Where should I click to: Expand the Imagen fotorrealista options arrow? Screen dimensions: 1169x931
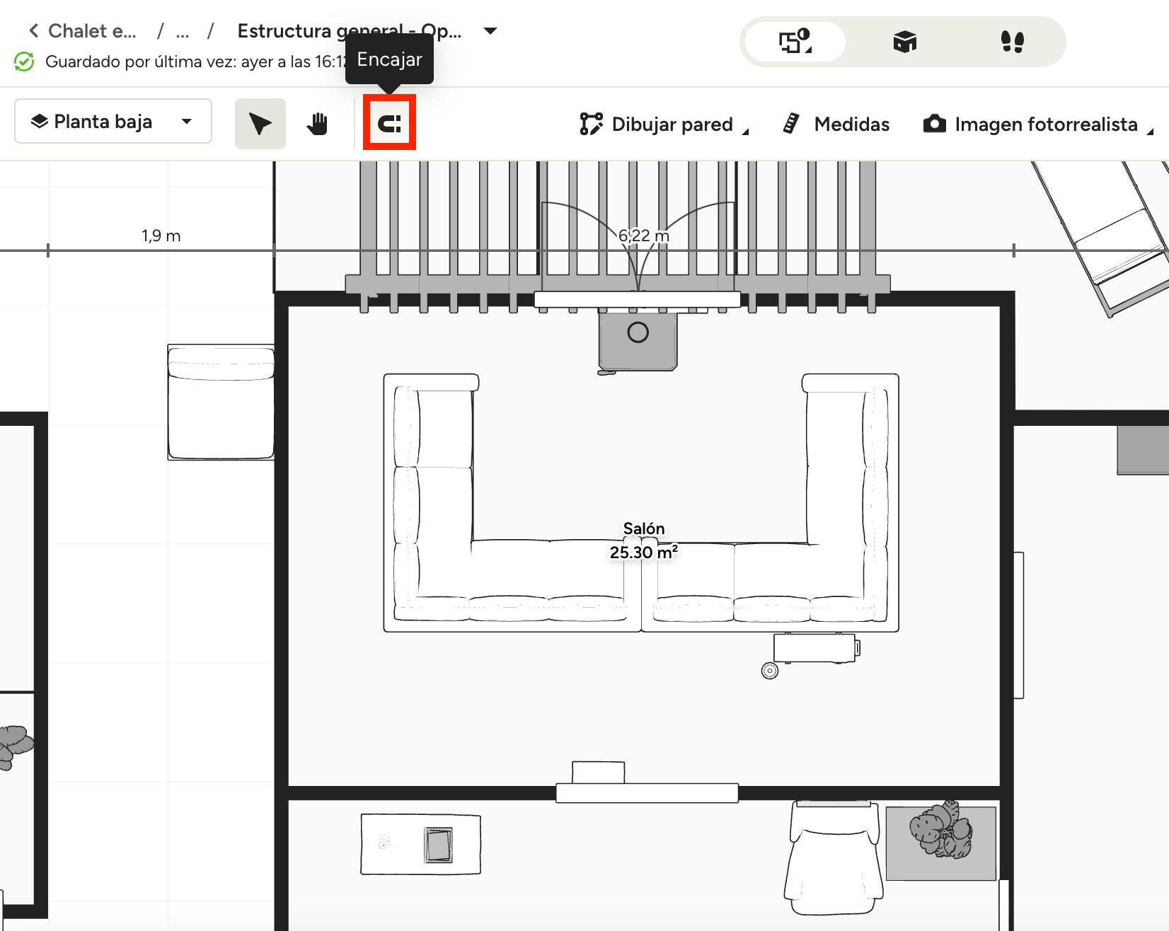1150,132
